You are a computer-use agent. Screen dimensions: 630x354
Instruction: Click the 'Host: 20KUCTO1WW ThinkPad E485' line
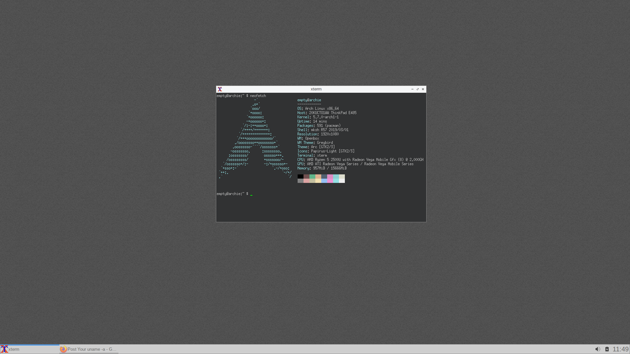coord(327,113)
